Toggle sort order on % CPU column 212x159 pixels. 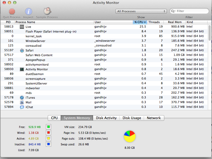click(x=140, y=22)
